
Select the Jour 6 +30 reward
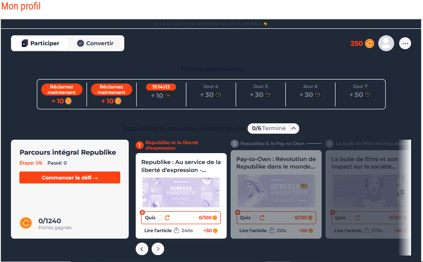[x=310, y=91]
